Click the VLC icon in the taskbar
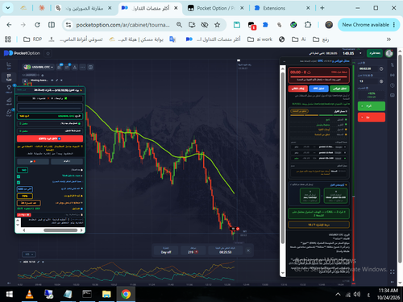 point(29,294)
